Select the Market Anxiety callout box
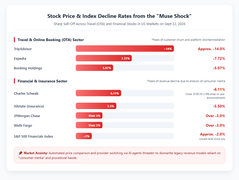 [119, 155]
